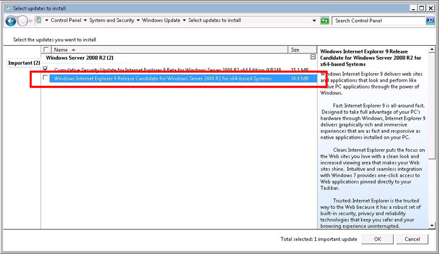Click the OK button

pyautogui.click(x=378, y=239)
